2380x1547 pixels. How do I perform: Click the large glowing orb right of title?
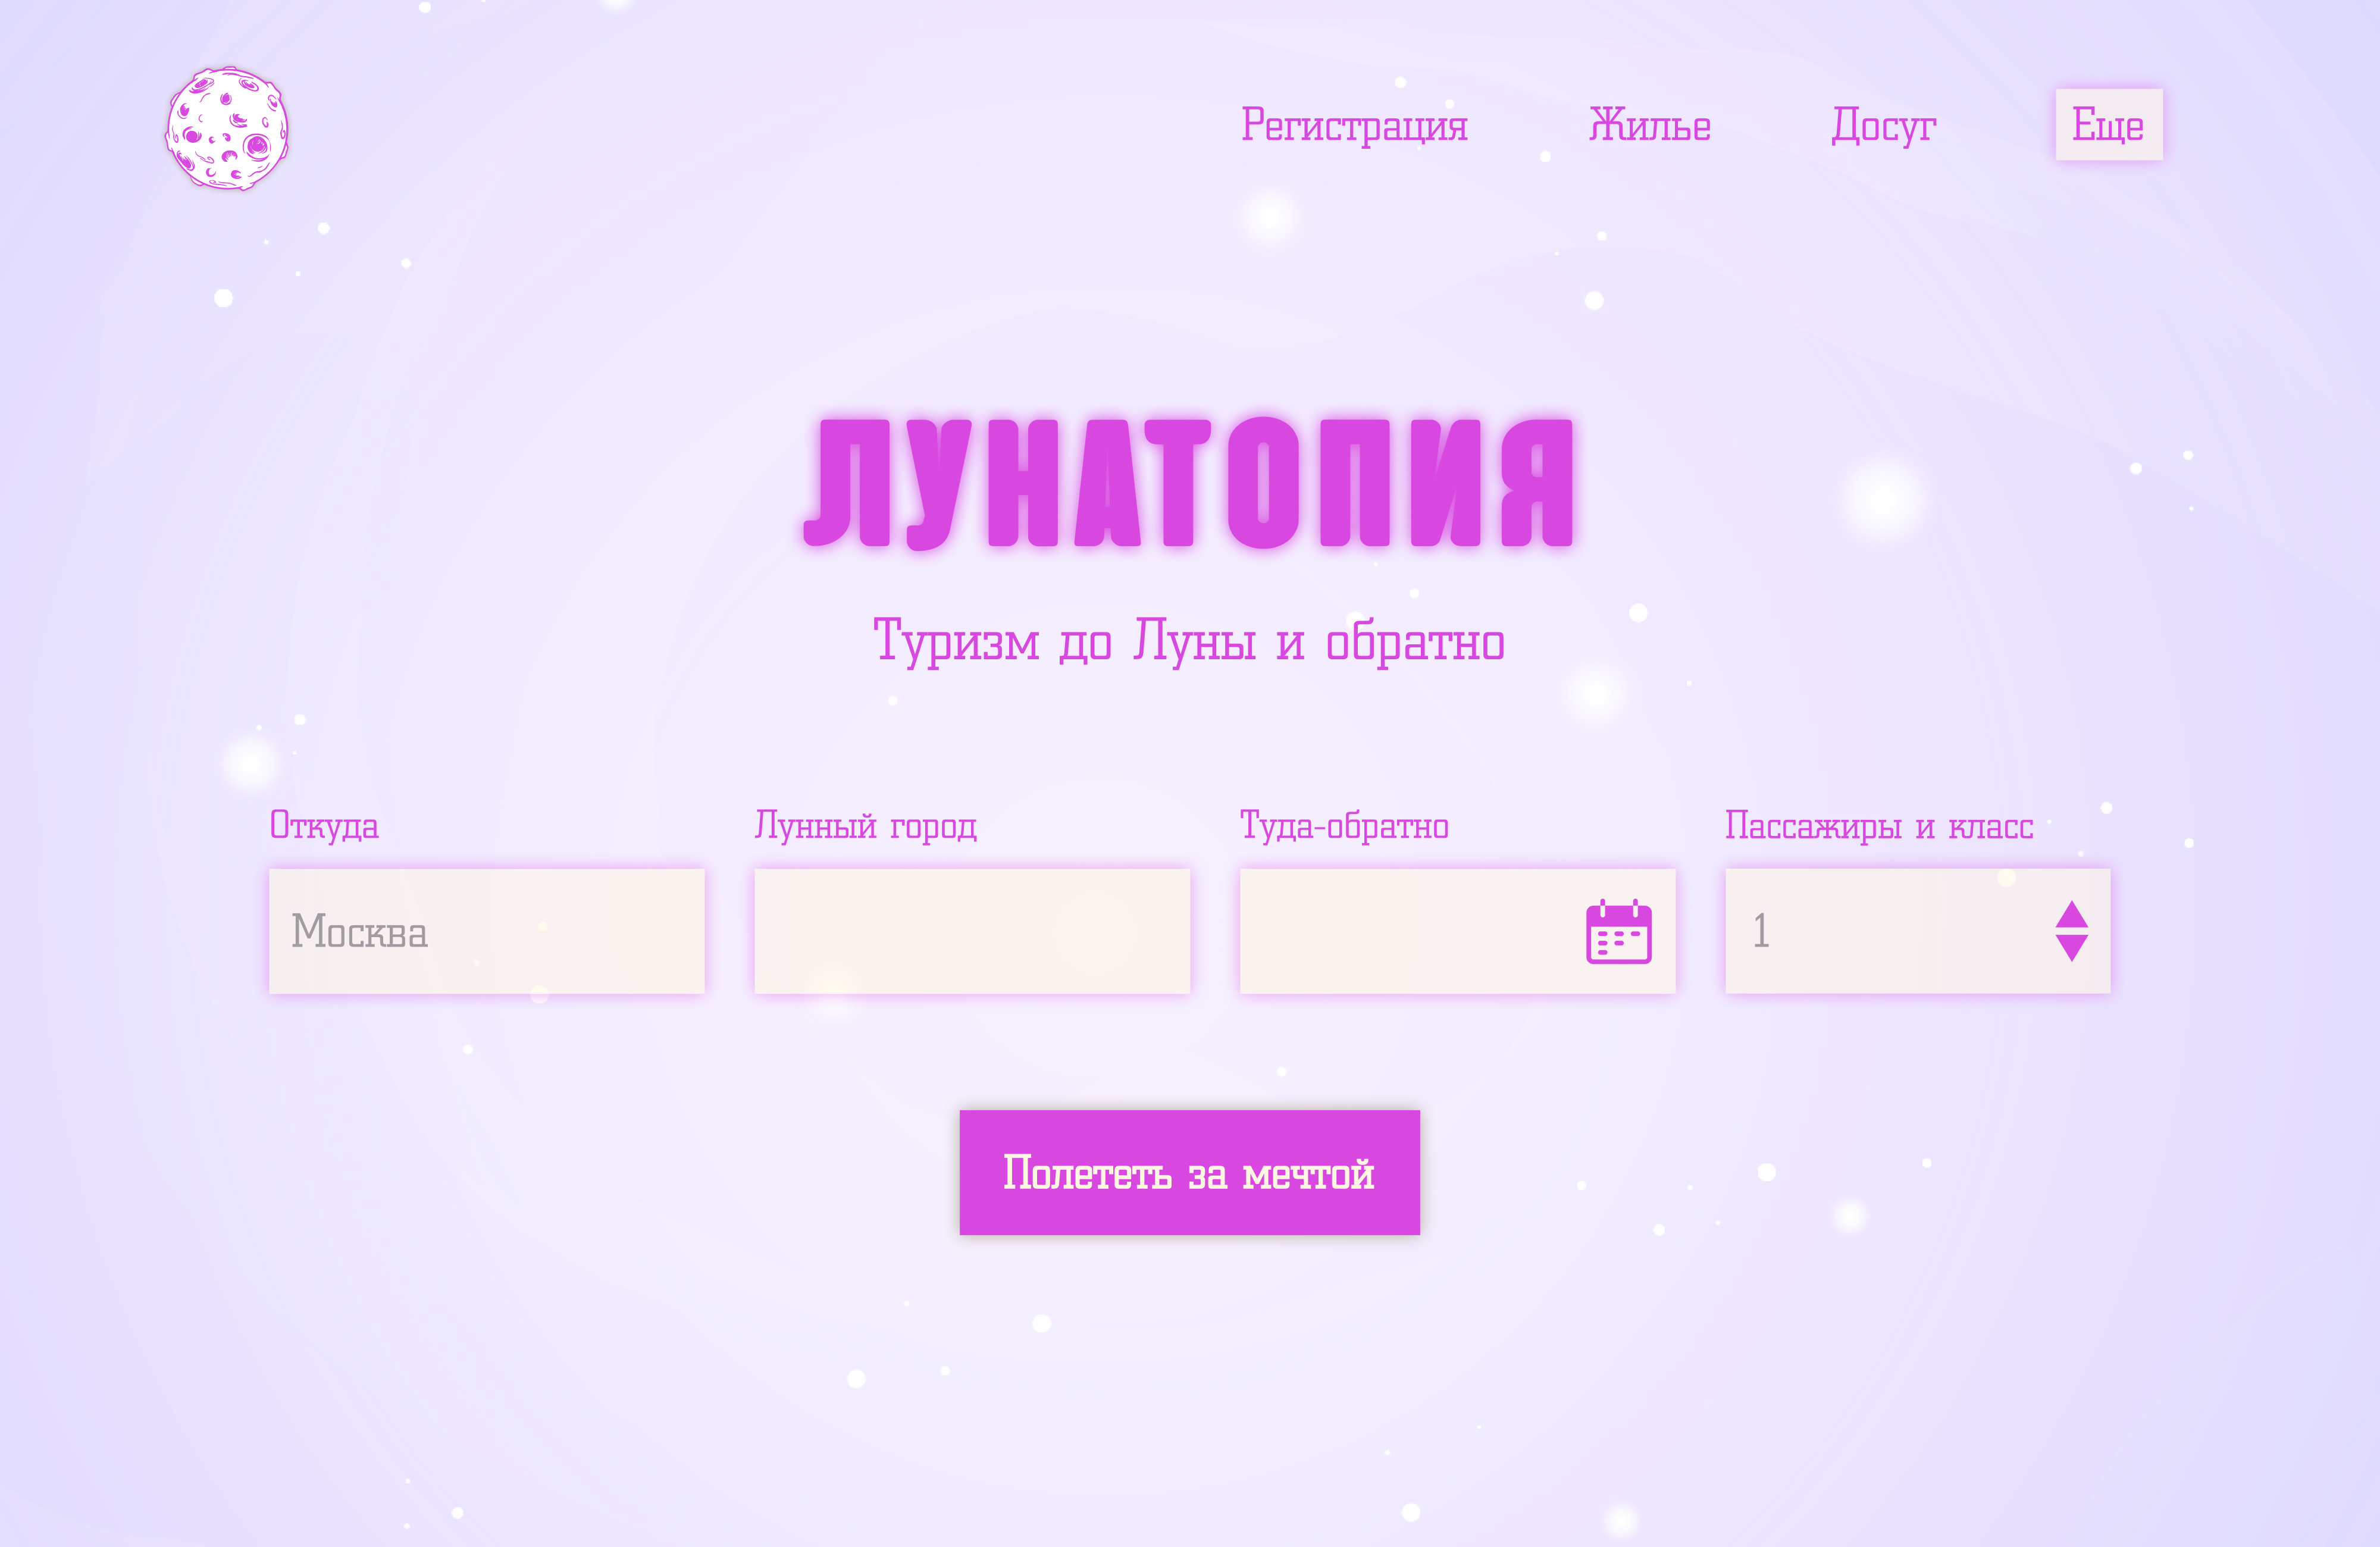click(x=1883, y=499)
